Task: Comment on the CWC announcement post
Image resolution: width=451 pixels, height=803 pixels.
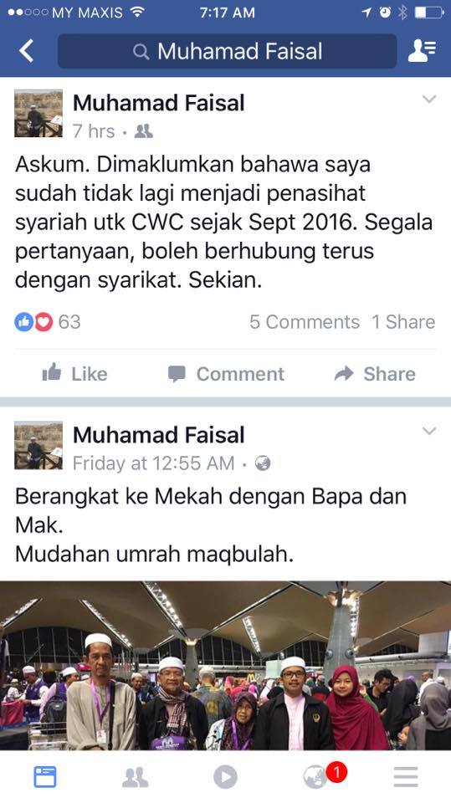Action: tap(226, 373)
